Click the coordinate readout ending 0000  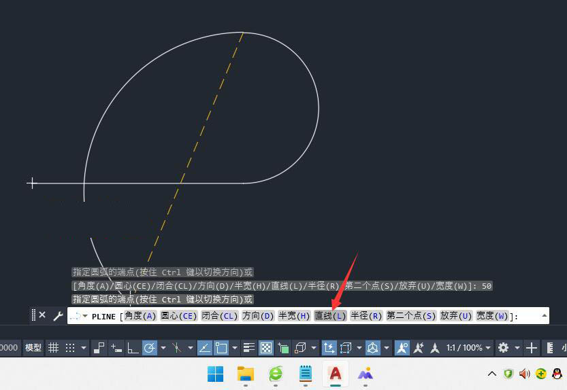(9, 348)
